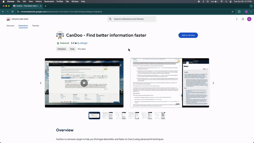The image size is (254, 143).
Task: Select the first video thumbnail
Action: click(x=94, y=116)
